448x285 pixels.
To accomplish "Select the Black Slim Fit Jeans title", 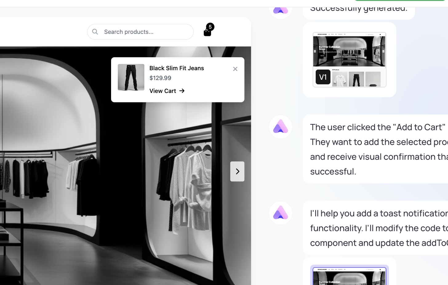I will tap(177, 68).
